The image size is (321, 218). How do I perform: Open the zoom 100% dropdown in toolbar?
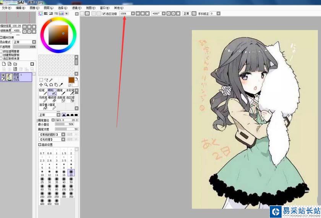click(x=133, y=13)
